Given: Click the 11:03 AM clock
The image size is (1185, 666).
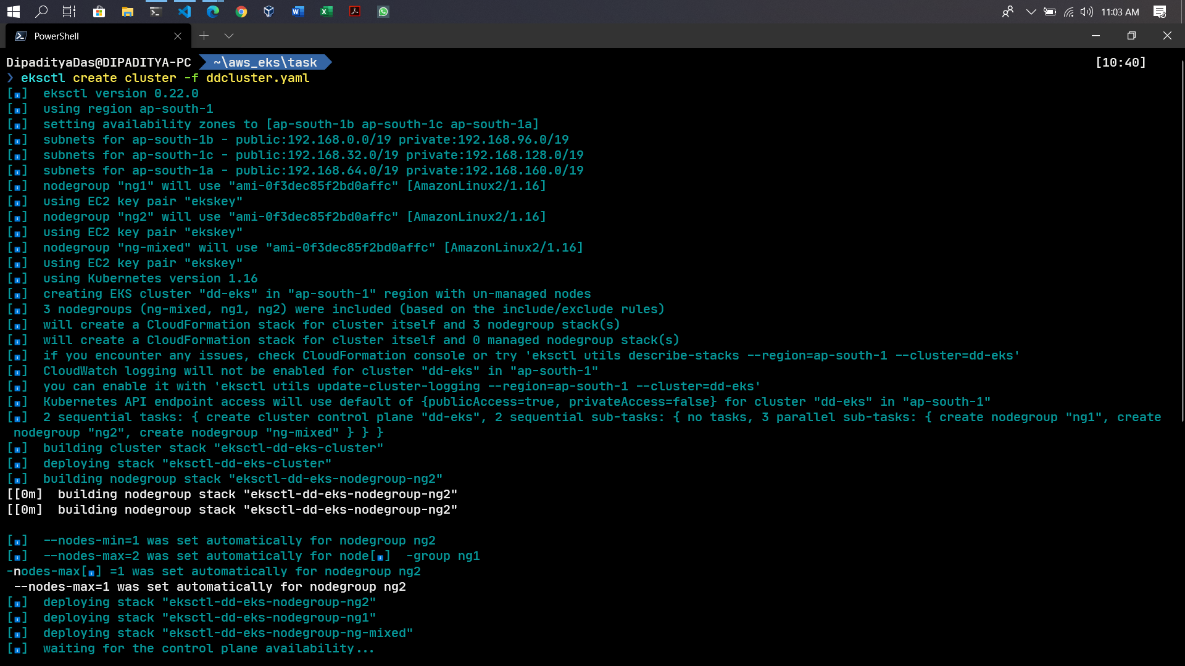Looking at the screenshot, I should 1120,12.
